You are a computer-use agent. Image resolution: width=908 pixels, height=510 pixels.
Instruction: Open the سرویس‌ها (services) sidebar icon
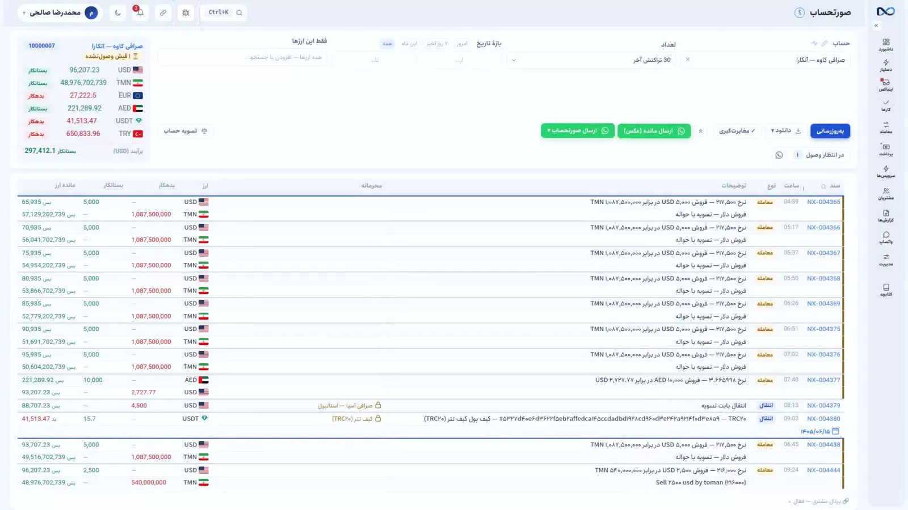click(x=886, y=171)
